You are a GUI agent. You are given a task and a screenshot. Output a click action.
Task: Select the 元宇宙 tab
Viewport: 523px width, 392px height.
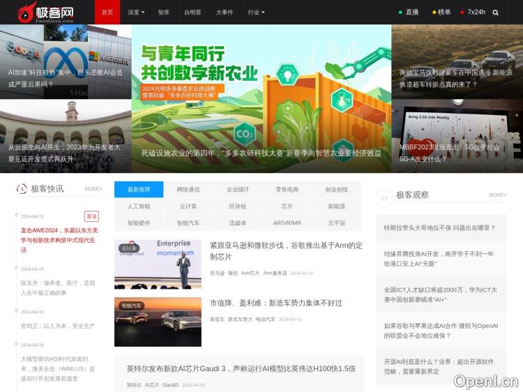click(337, 223)
